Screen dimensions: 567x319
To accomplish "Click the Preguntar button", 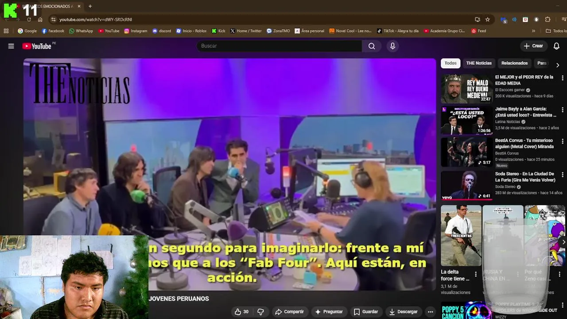I will 329,312.
